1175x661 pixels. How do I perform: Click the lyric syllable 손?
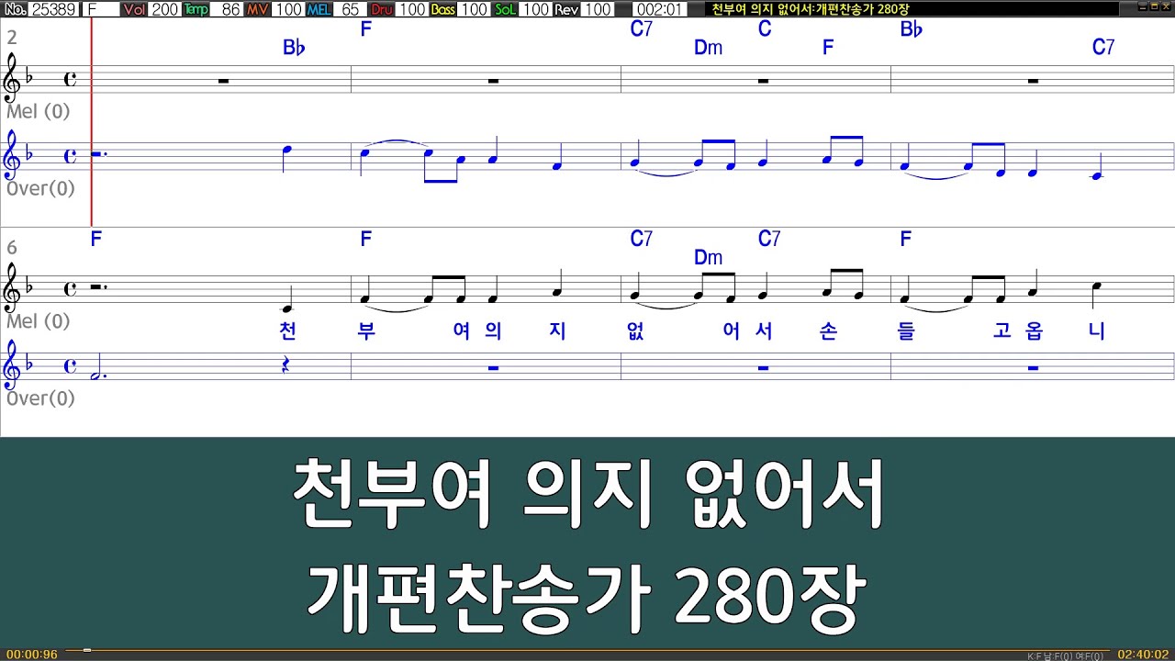827,331
